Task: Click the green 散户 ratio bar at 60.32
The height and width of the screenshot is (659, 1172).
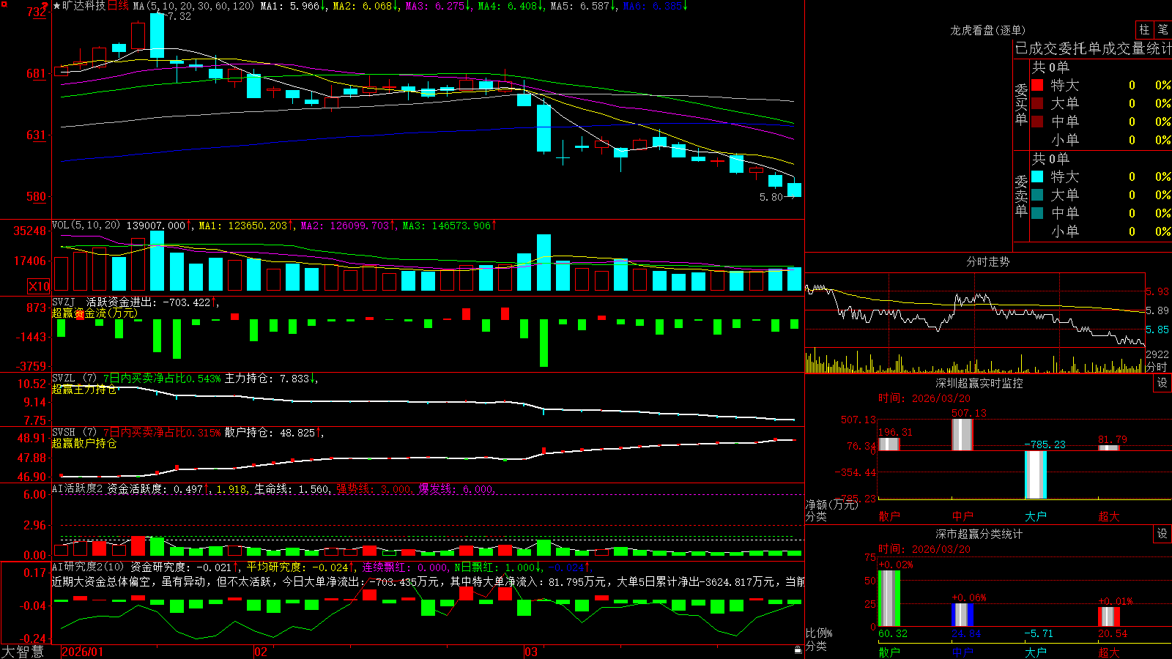Action: click(x=889, y=598)
